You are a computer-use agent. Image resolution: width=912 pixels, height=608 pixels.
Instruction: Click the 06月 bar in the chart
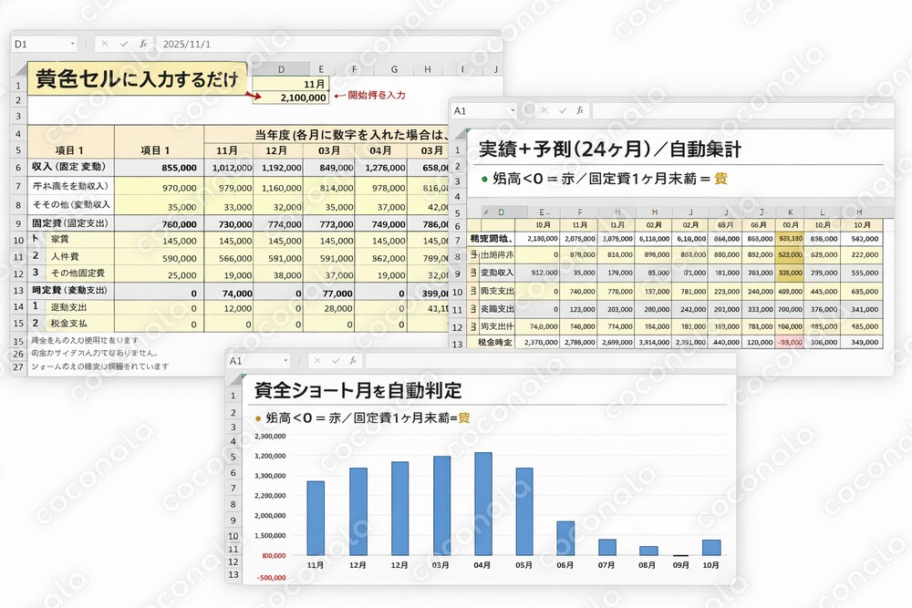tap(565, 538)
